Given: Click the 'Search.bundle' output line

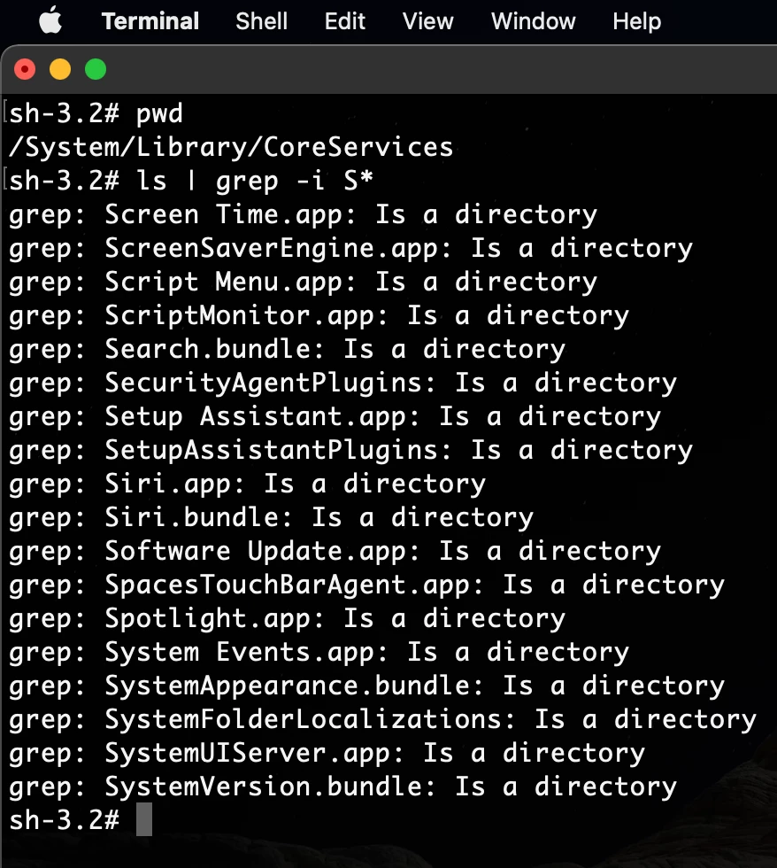Looking at the screenshot, I should (288, 349).
